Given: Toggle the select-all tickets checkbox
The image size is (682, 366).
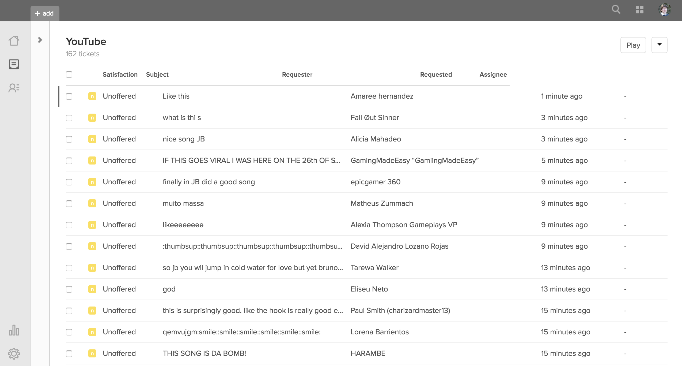Looking at the screenshot, I should click(69, 74).
